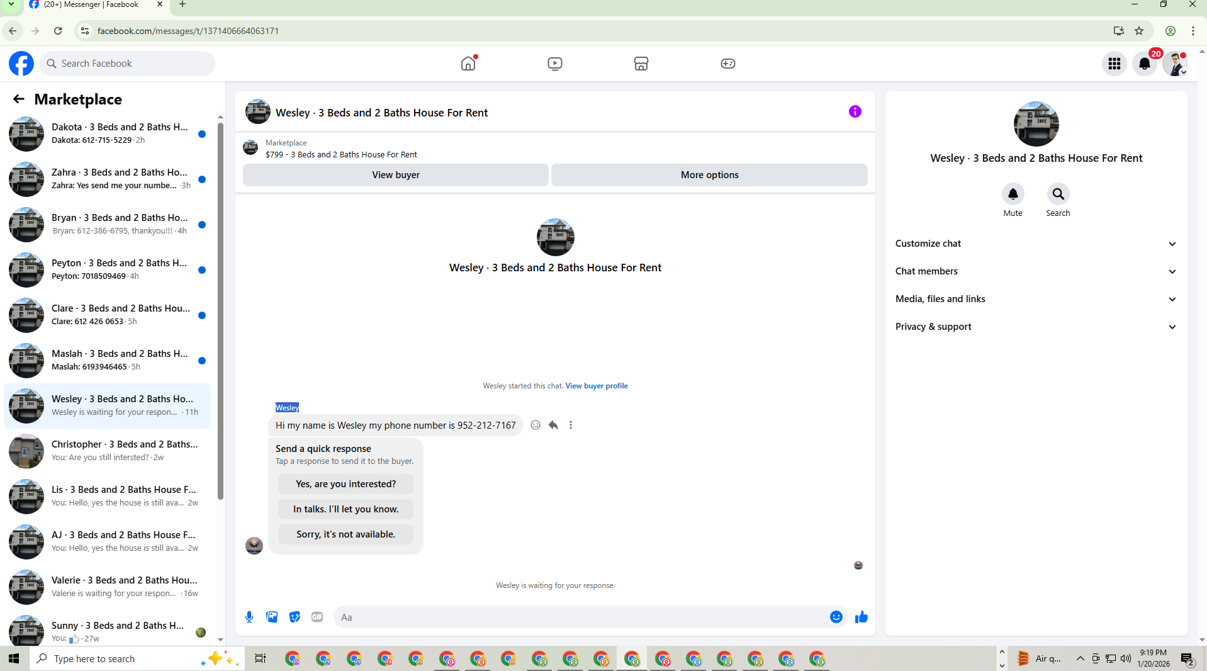
Task: Send quick reply 'Sorry, it's not available.'
Action: tap(346, 534)
